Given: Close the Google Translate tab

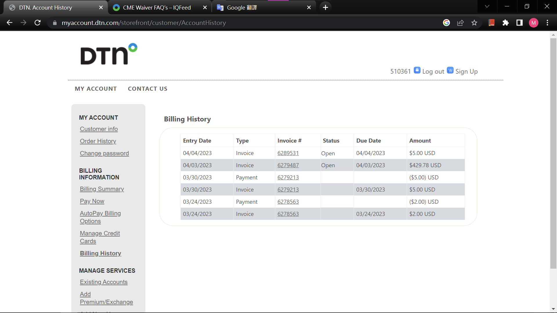Looking at the screenshot, I should (x=309, y=8).
